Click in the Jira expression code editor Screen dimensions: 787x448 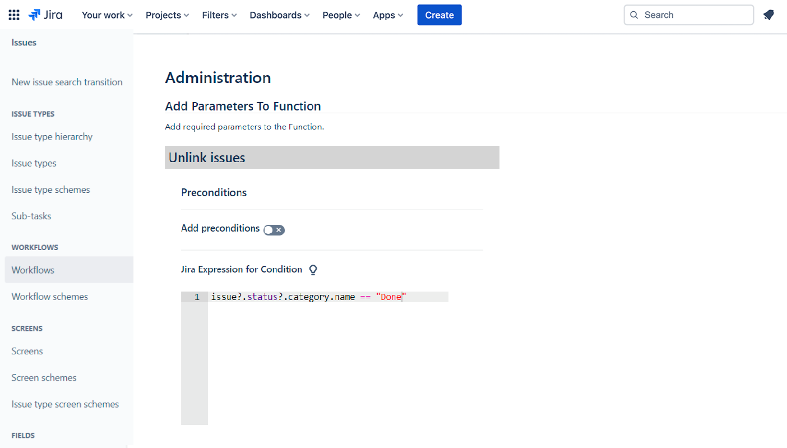328,359
